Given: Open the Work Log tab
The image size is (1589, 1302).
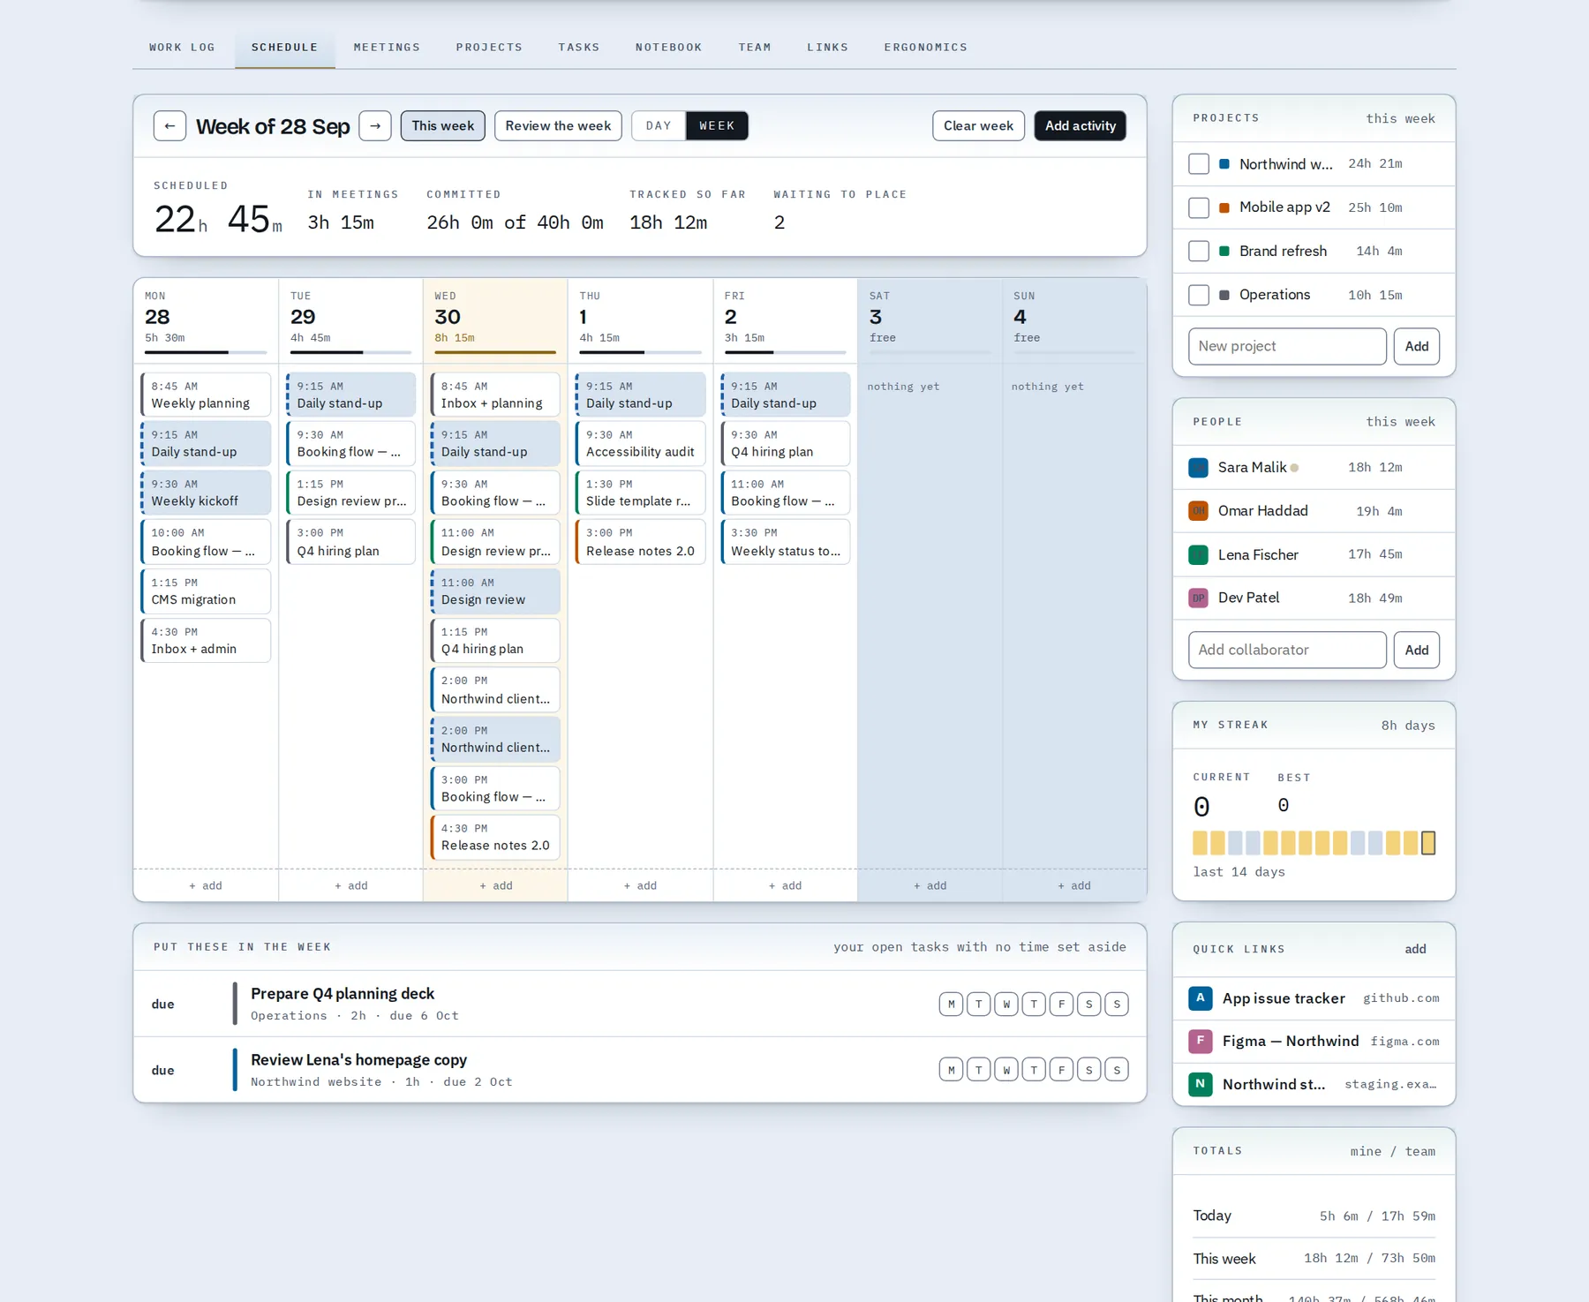Looking at the screenshot, I should [x=182, y=48].
